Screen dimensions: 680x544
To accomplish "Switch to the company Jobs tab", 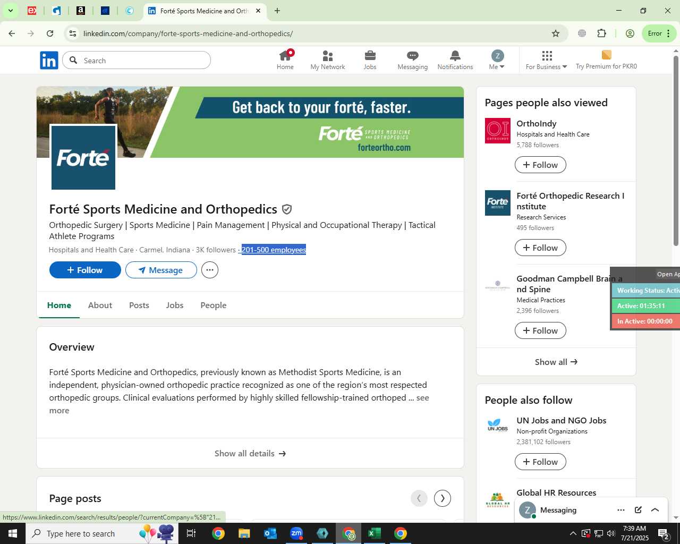I will point(174,305).
